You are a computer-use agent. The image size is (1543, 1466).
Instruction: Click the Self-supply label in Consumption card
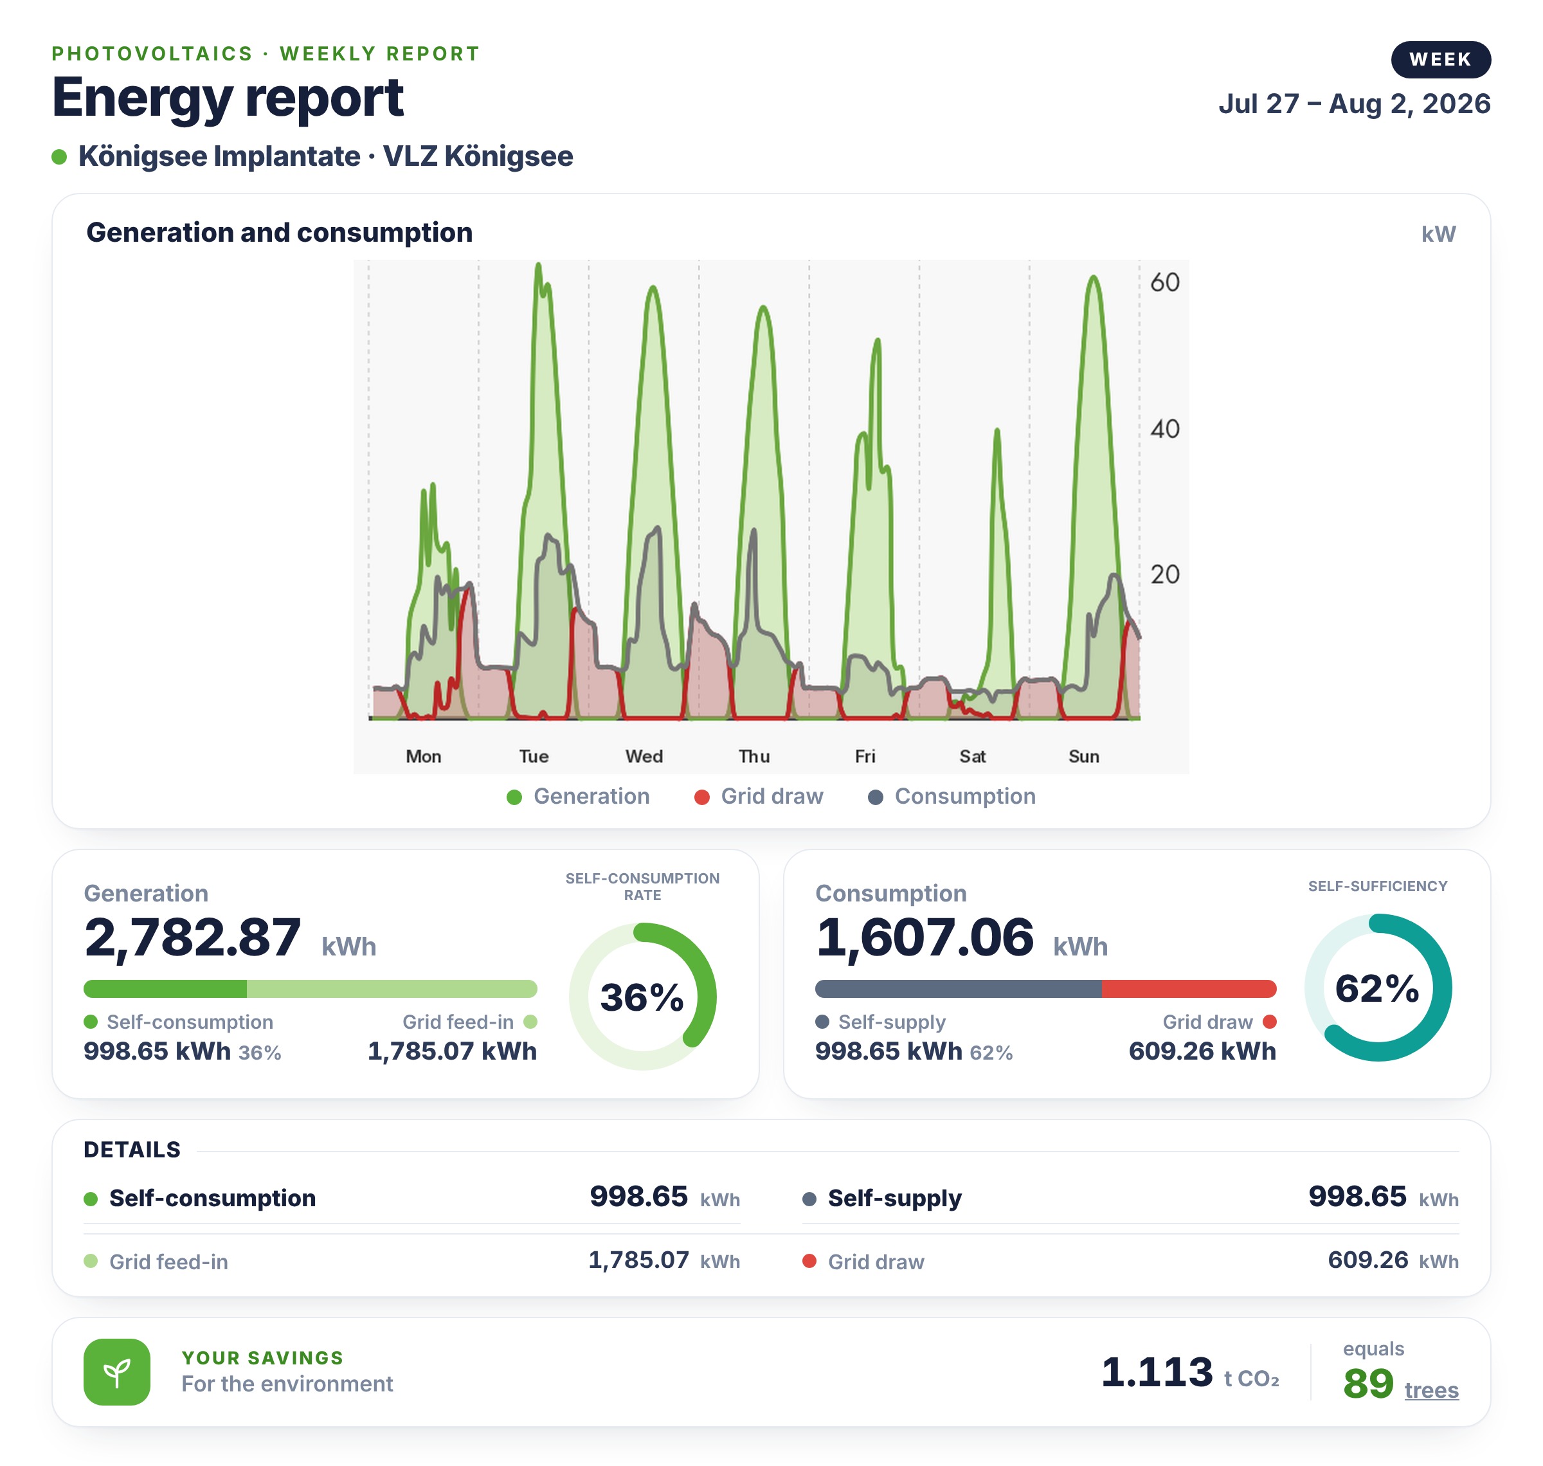tap(892, 1022)
